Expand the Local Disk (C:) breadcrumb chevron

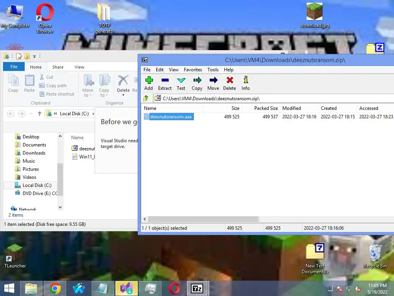tap(93, 114)
